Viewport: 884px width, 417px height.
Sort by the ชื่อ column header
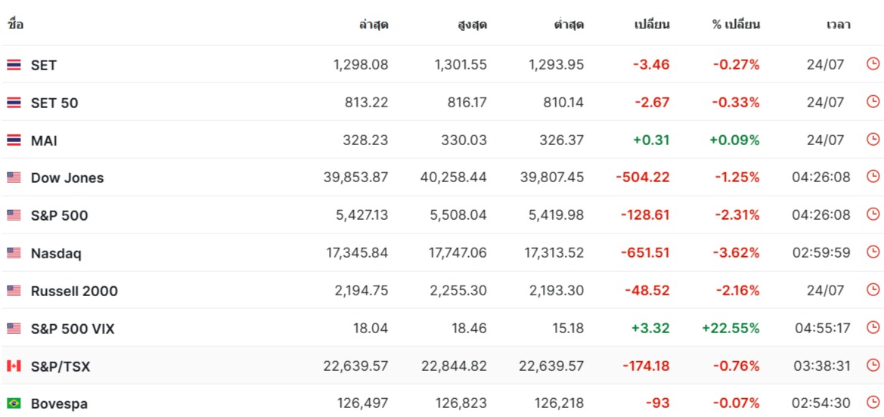click(x=15, y=25)
